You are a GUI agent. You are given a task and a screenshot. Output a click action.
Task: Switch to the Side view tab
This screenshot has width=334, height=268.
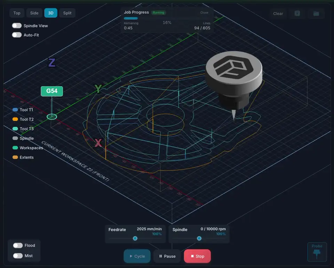click(x=34, y=13)
